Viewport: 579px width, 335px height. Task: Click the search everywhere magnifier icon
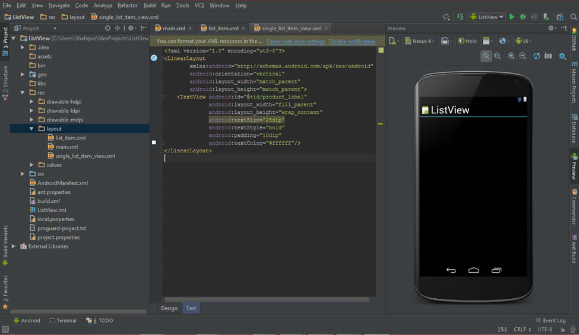coord(574,17)
